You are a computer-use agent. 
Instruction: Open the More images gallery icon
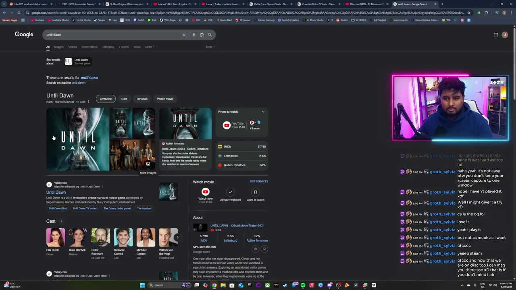coord(148,164)
